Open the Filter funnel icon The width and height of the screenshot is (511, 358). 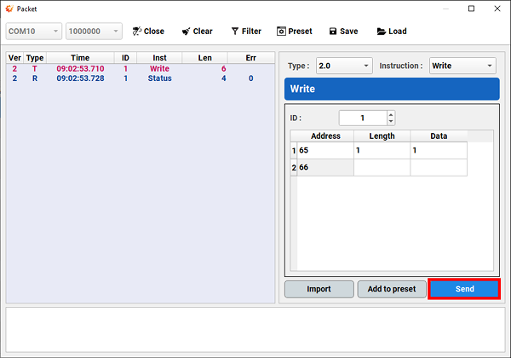coord(235,32)
